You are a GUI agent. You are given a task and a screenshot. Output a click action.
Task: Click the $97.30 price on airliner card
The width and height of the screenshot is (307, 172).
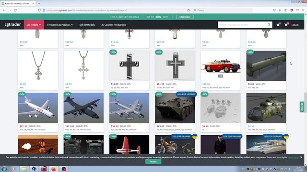[x=24, y=126]
